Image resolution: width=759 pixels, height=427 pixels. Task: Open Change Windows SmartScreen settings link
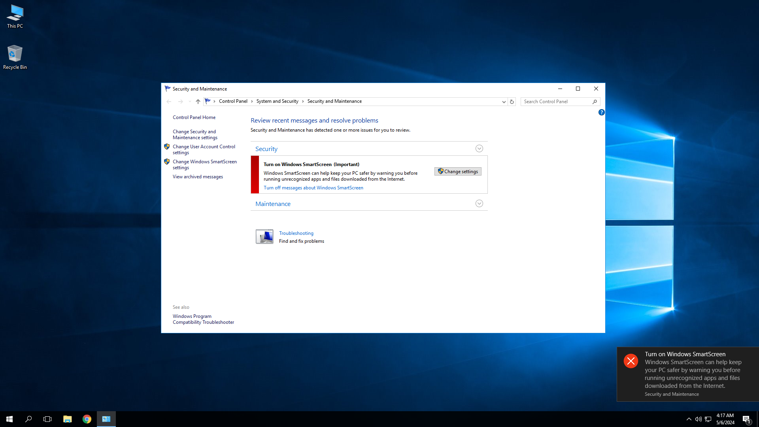coord(205,164)
